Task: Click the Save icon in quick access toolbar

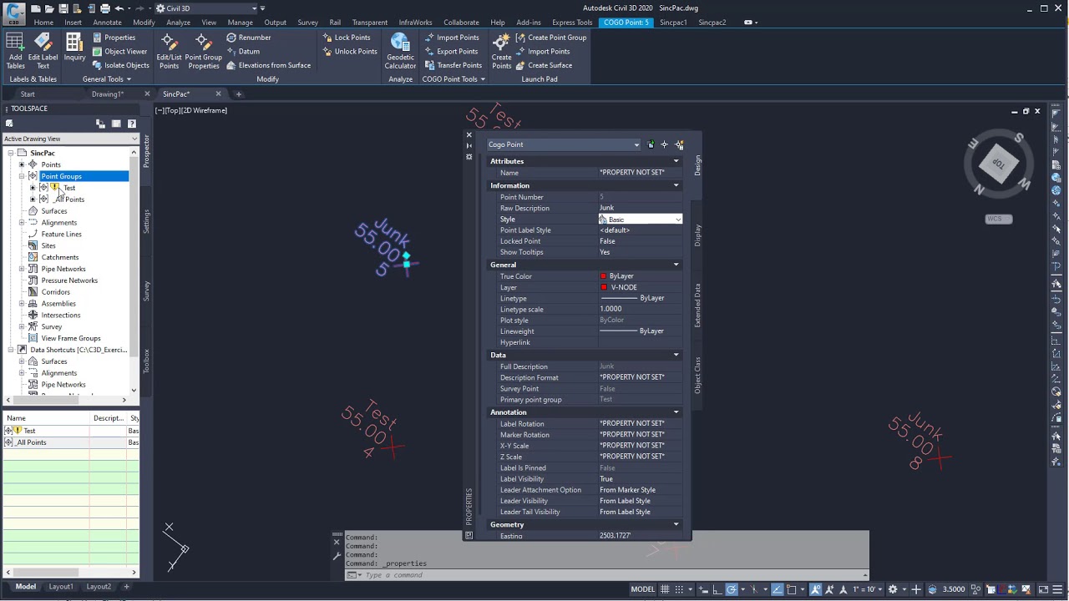Action: click(x=63, y=8)
